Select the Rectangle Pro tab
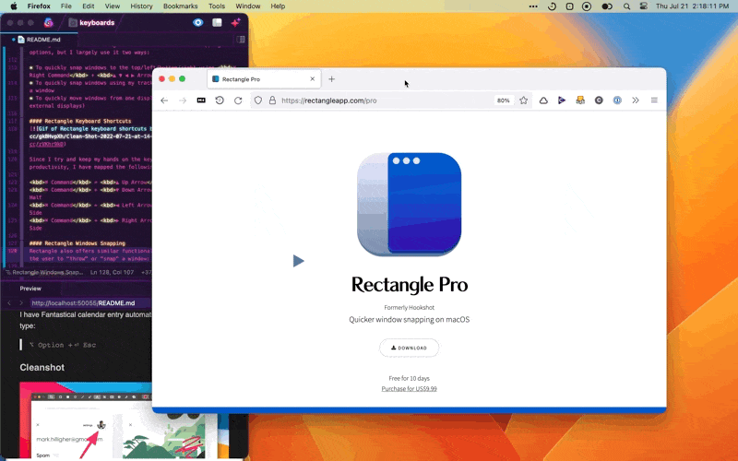 (264, 79)
